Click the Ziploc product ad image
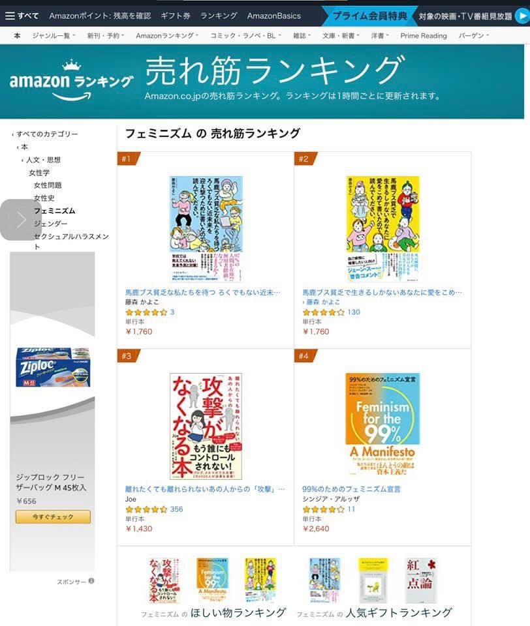 coord(53,367)
